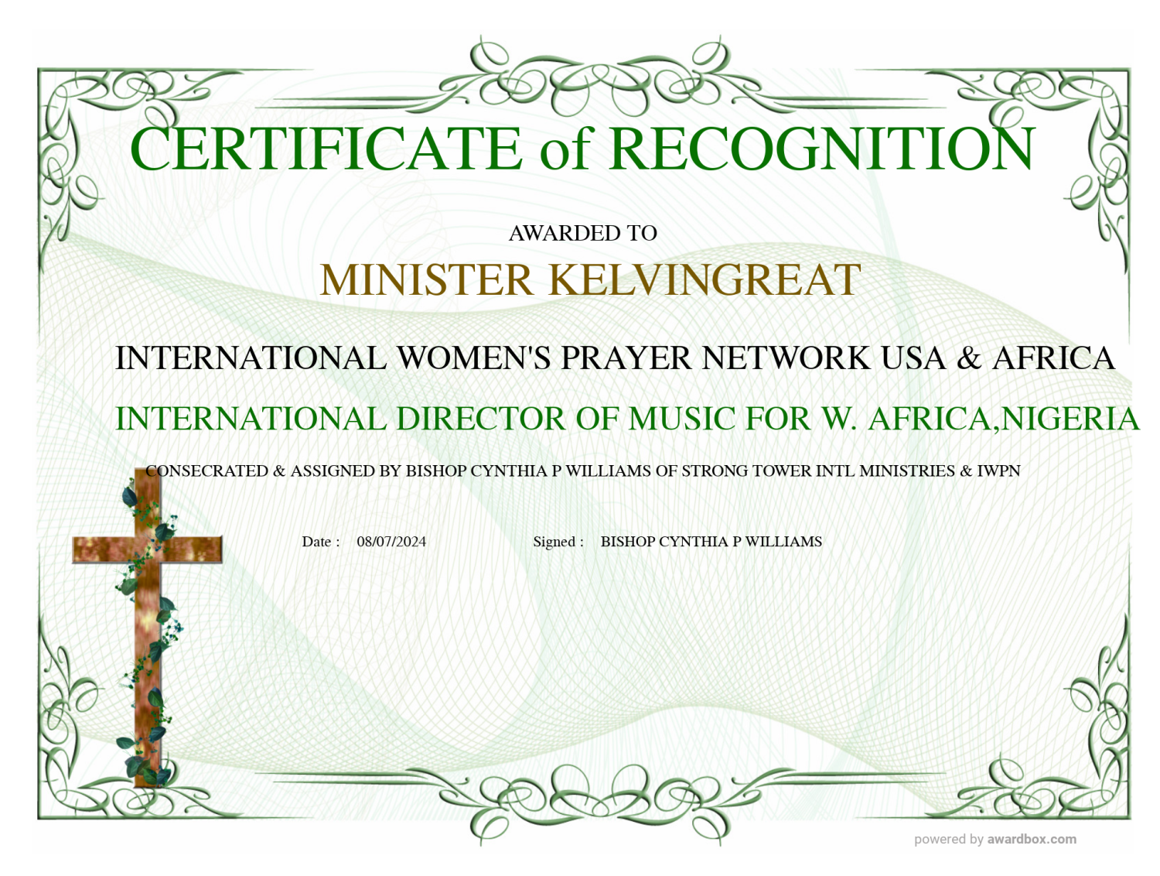Image resolution: width=1160 pixels, height=876 pixels.
Task: Select the date value 08/07/2024
Action: pos(391,542)
